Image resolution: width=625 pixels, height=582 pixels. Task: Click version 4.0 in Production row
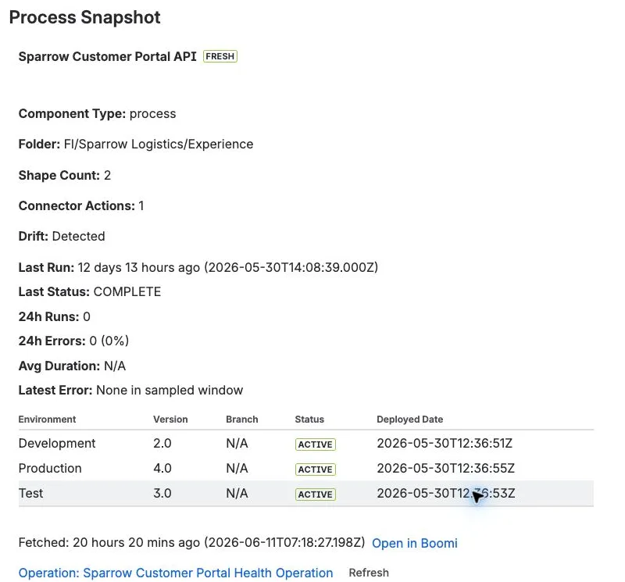coord(162,469)
